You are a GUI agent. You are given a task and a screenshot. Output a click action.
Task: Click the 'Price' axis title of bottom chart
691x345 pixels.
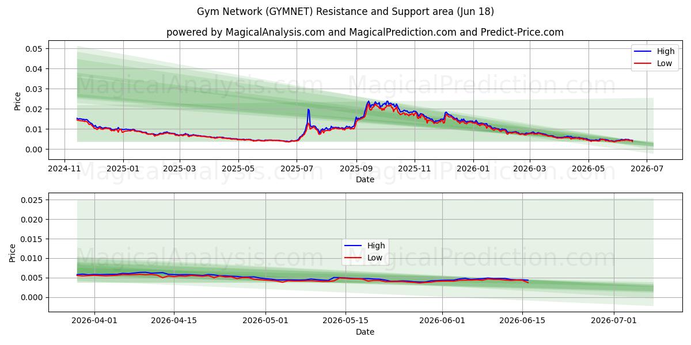coord(13,253)
